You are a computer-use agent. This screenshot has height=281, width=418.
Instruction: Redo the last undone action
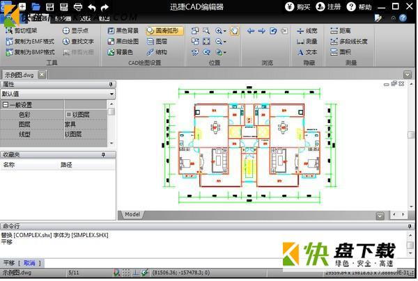[x=105, y=7]
